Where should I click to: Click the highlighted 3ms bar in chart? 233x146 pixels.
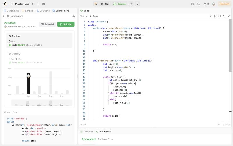(x=28, y=84)
